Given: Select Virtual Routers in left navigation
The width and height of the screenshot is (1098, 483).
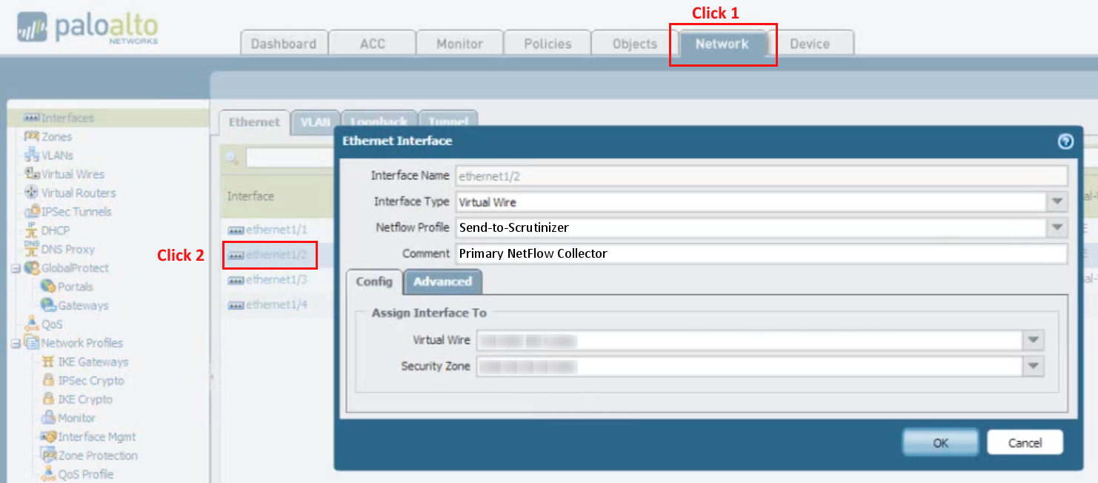Looking at the screenshot, I should point(78,193).
